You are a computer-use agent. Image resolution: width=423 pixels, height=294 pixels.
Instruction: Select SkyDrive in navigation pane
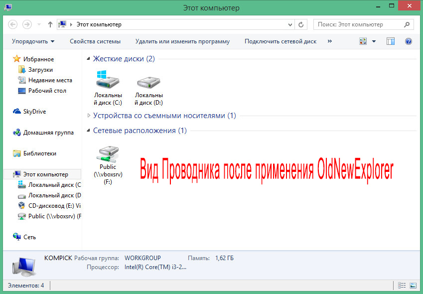click(30, 112)
